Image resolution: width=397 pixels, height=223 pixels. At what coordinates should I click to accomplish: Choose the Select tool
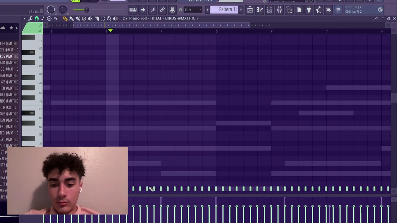point(103,19)
